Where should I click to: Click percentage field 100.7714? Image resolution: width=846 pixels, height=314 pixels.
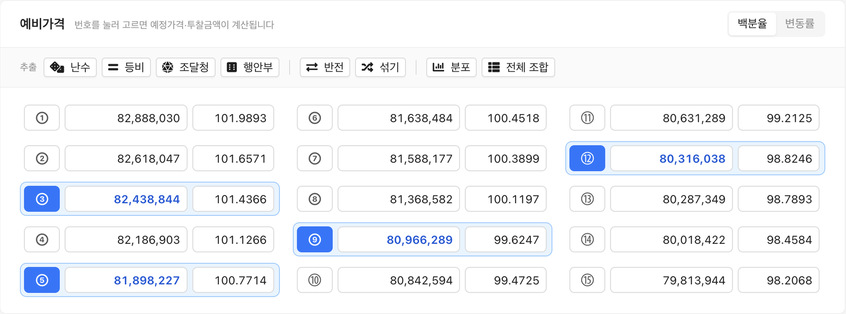[x=233, y=280]
